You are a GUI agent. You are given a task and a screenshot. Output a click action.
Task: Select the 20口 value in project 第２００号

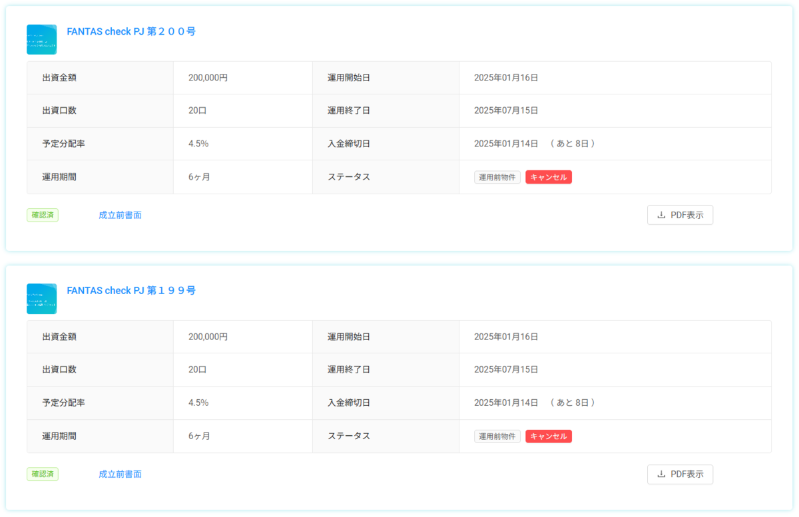[x=198, y=110]
